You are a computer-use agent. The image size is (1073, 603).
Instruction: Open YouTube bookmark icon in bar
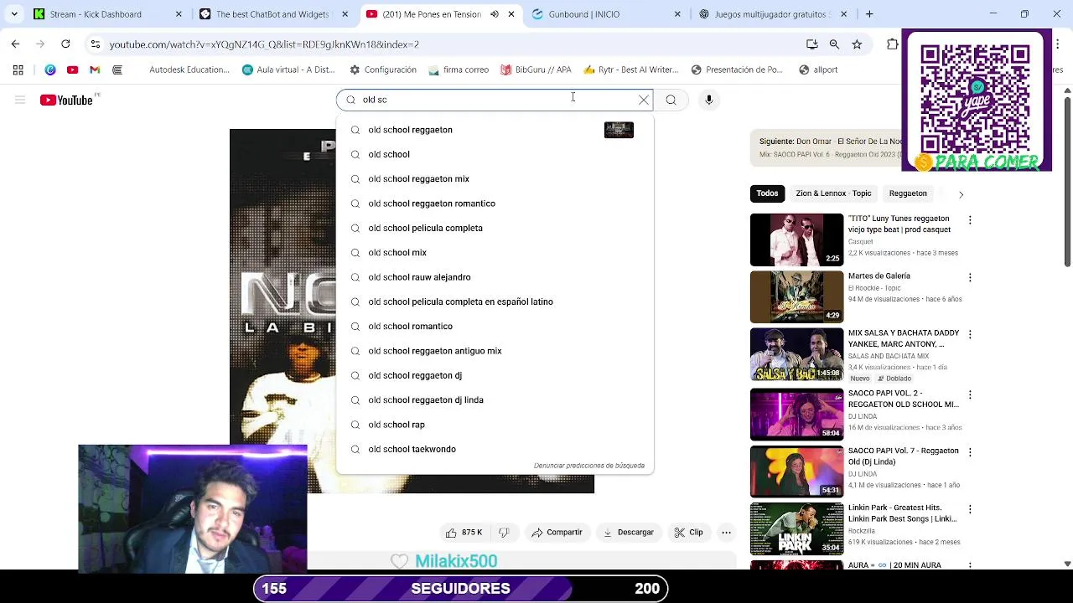click(72, 70)
